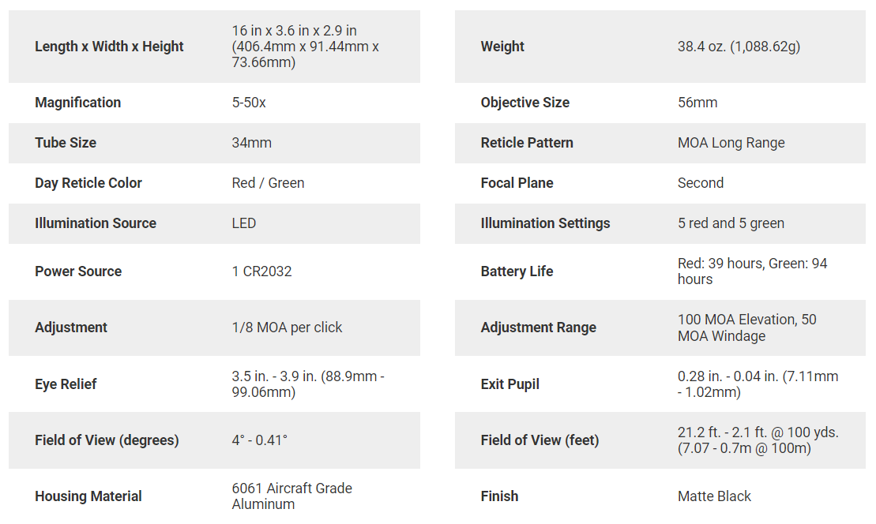Click the Magnification label
876x524 pixels.
[x=77, y=103]
